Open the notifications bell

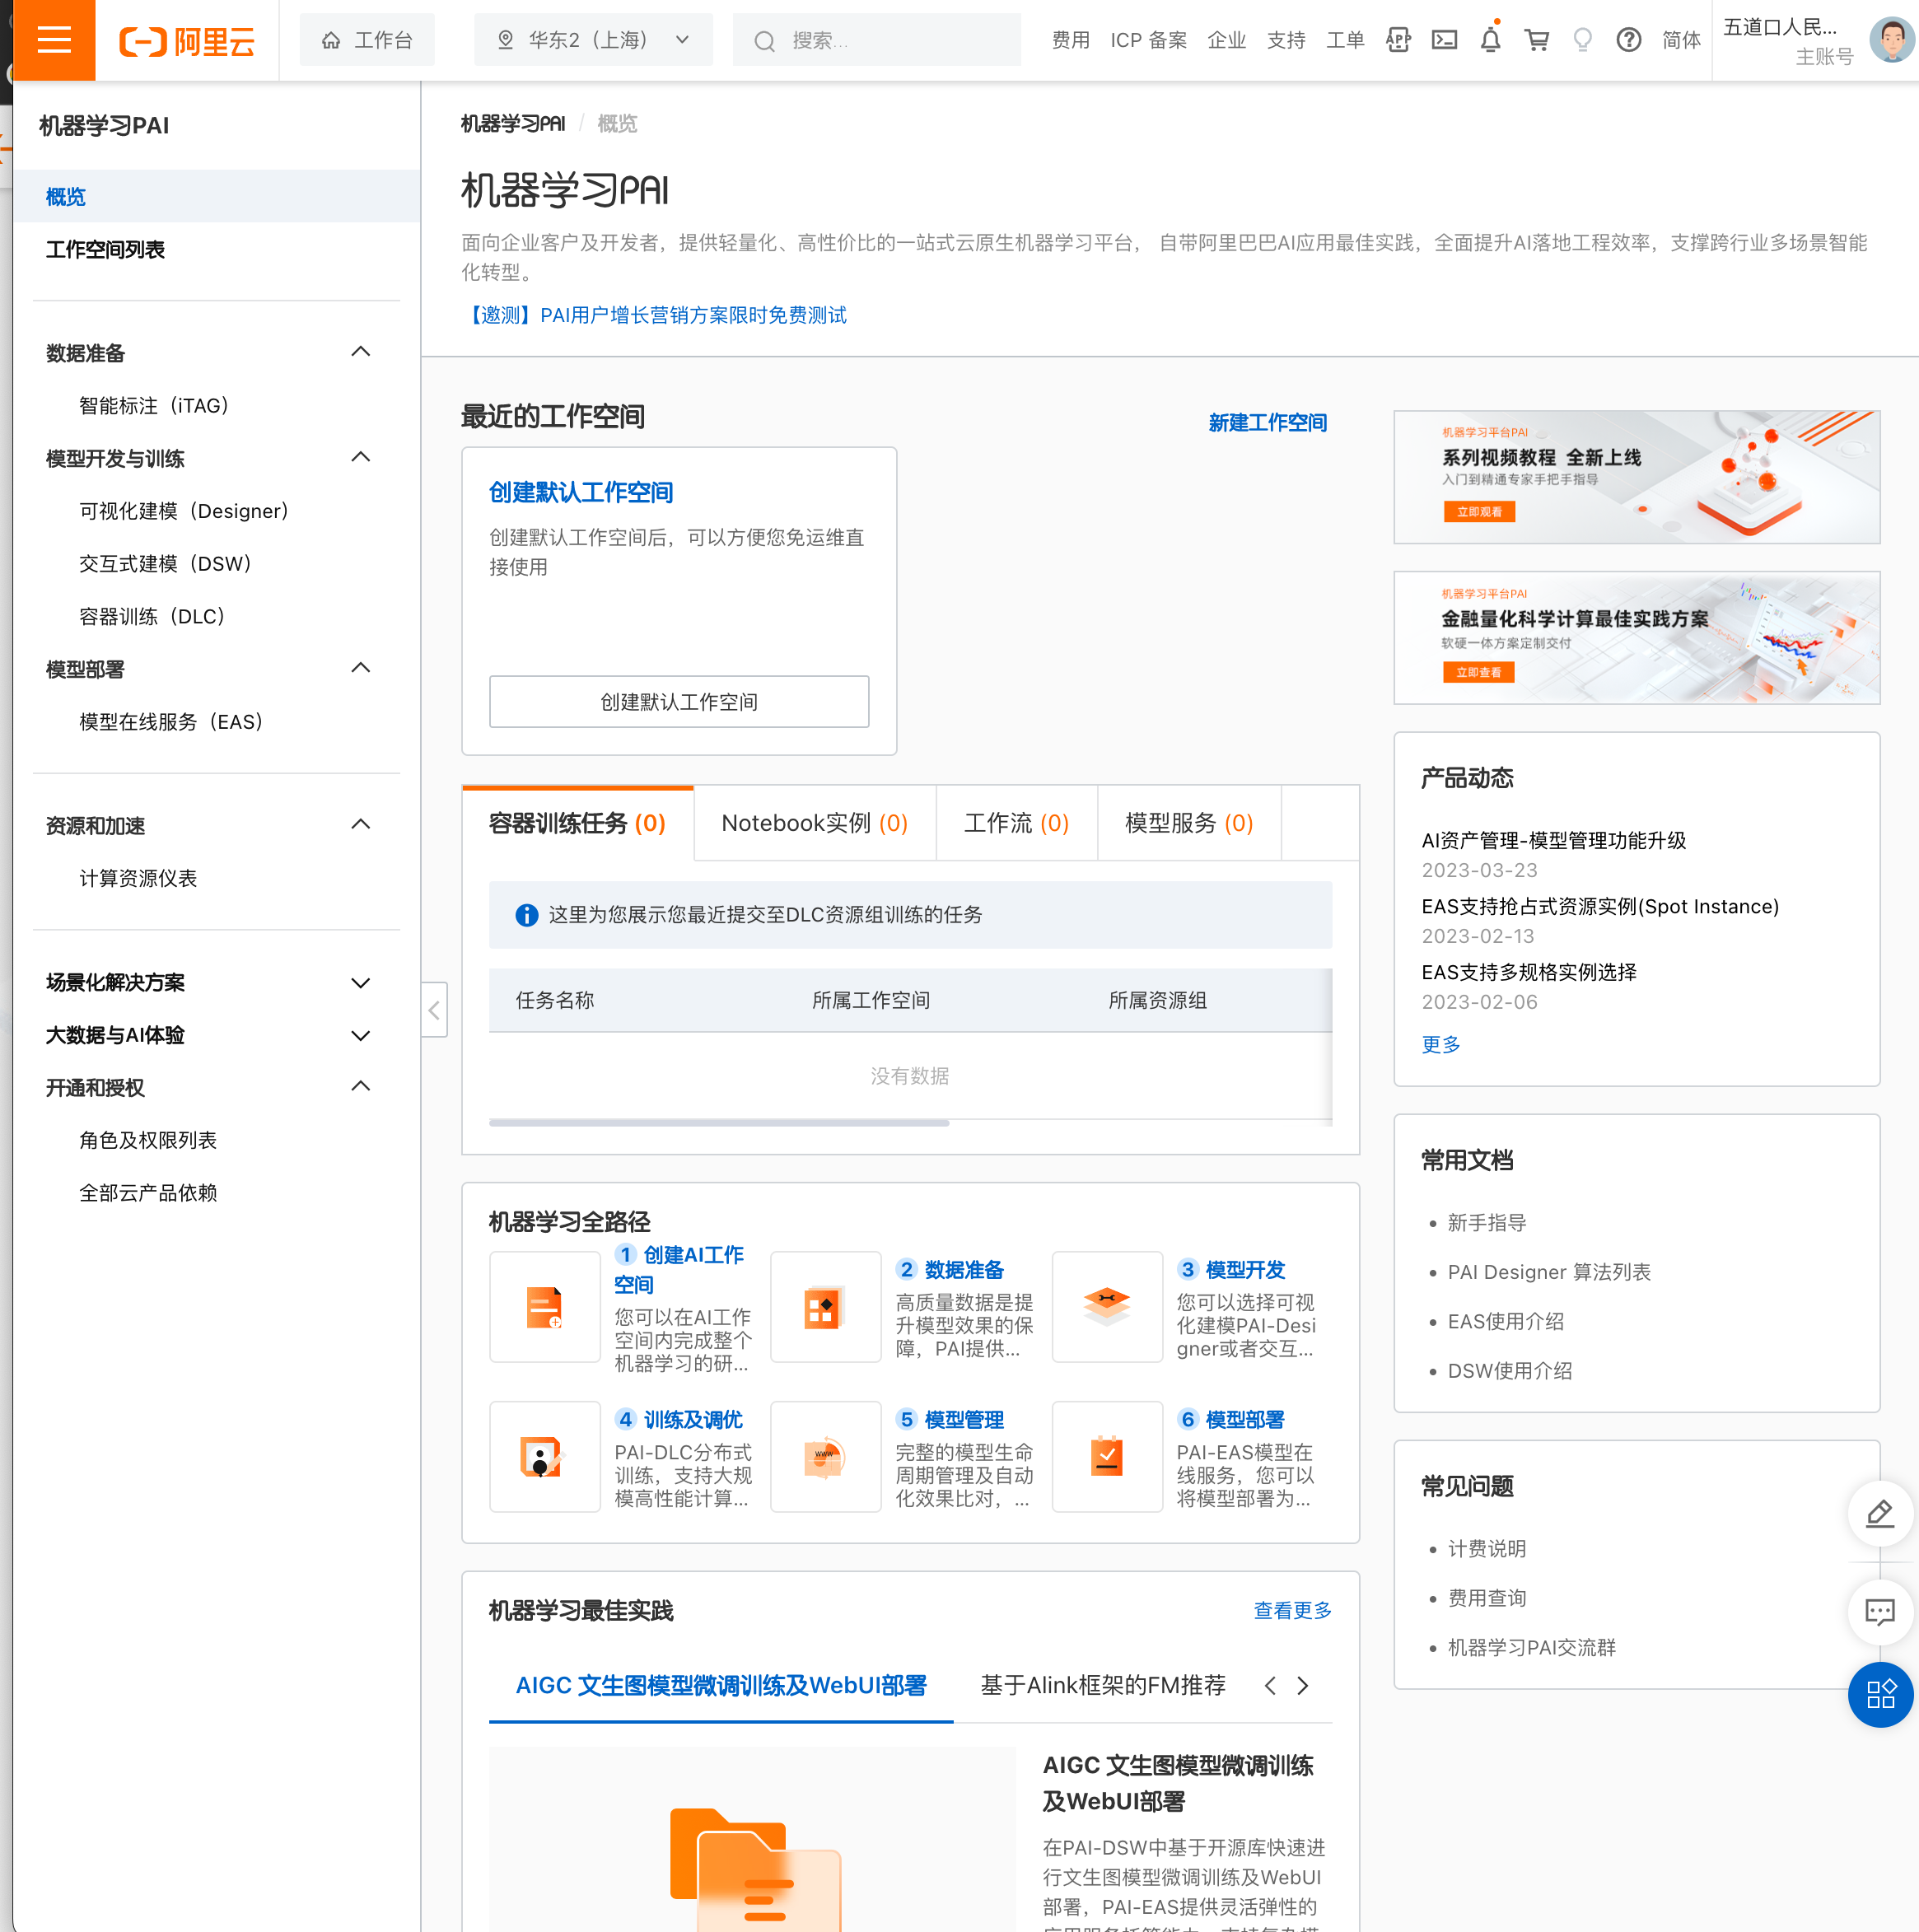point(1490,40)
